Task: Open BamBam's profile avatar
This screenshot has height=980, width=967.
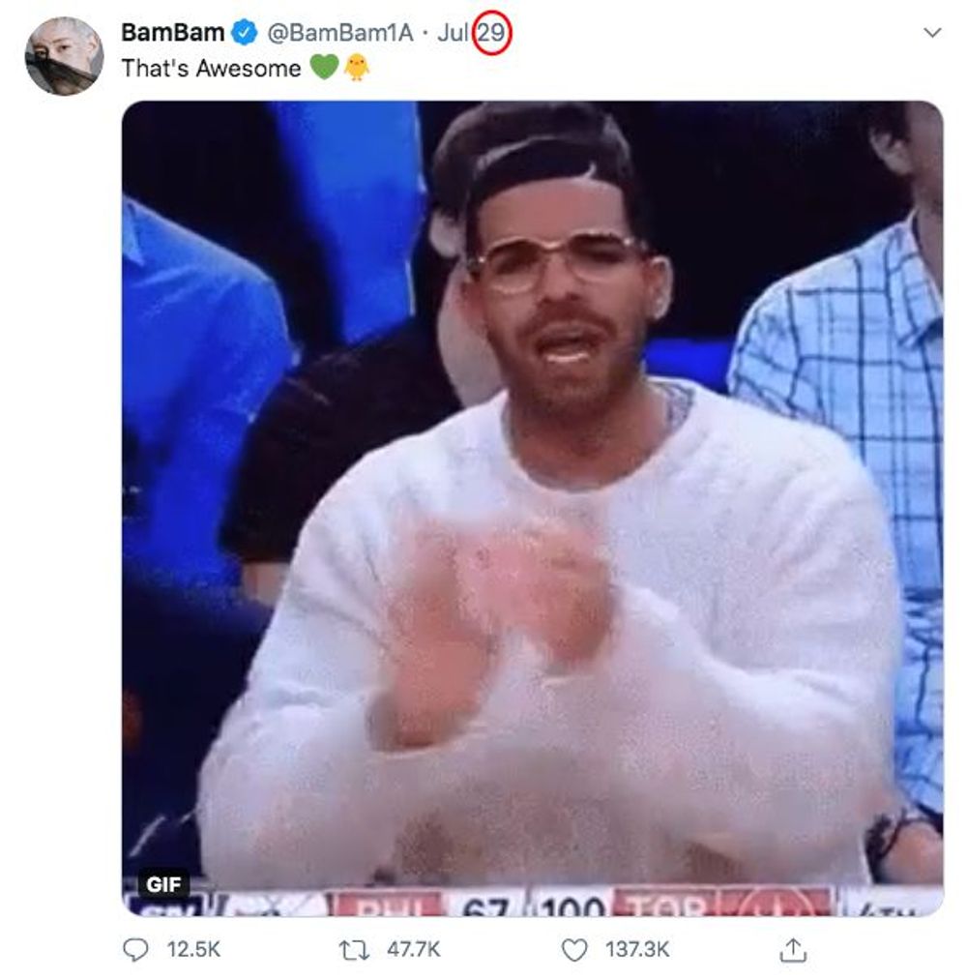Action: click(x=65, y=56)
